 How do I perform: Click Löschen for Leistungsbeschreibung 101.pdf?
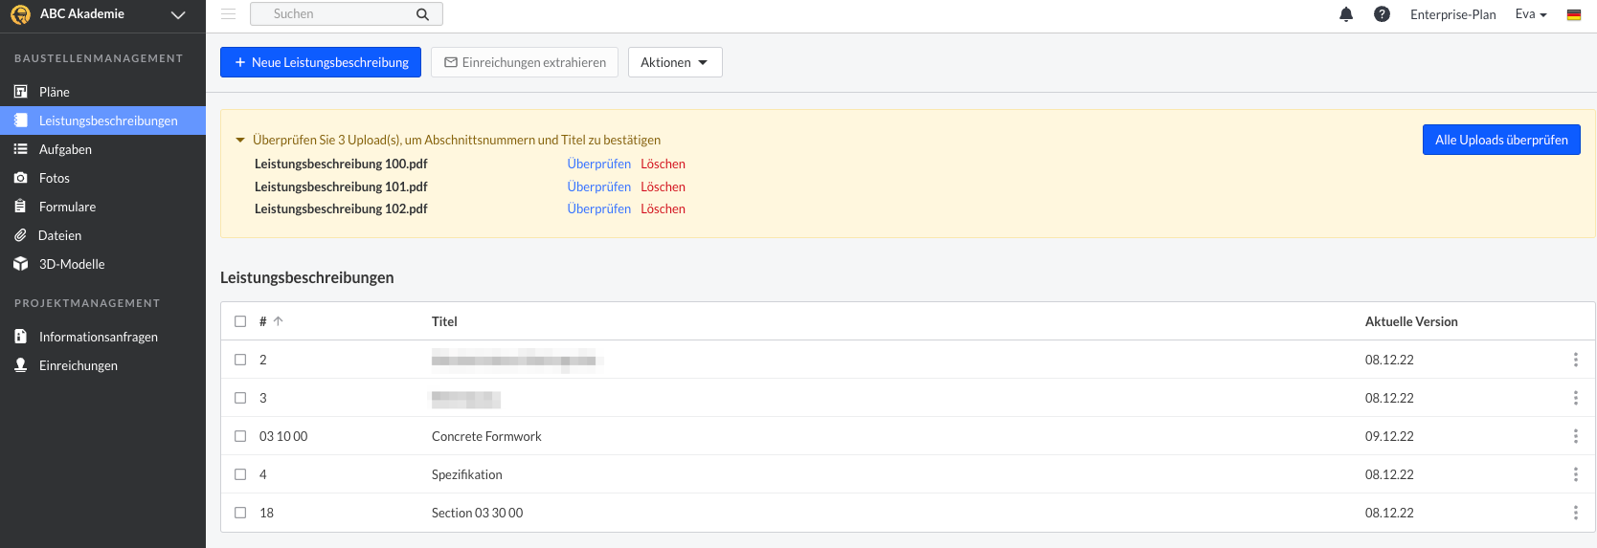point(663,186)
